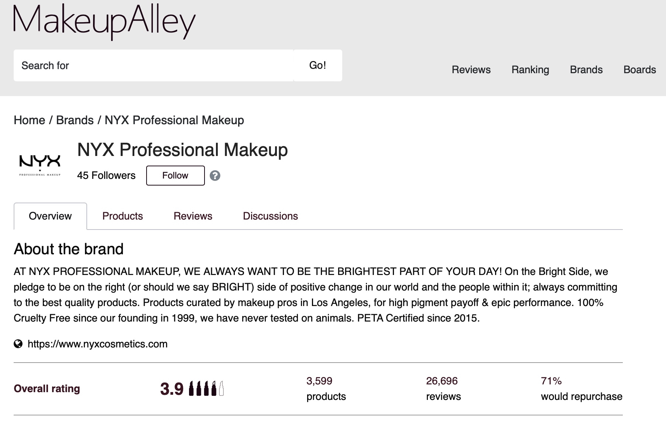Switch to the Discussions tab

point(270,216)
